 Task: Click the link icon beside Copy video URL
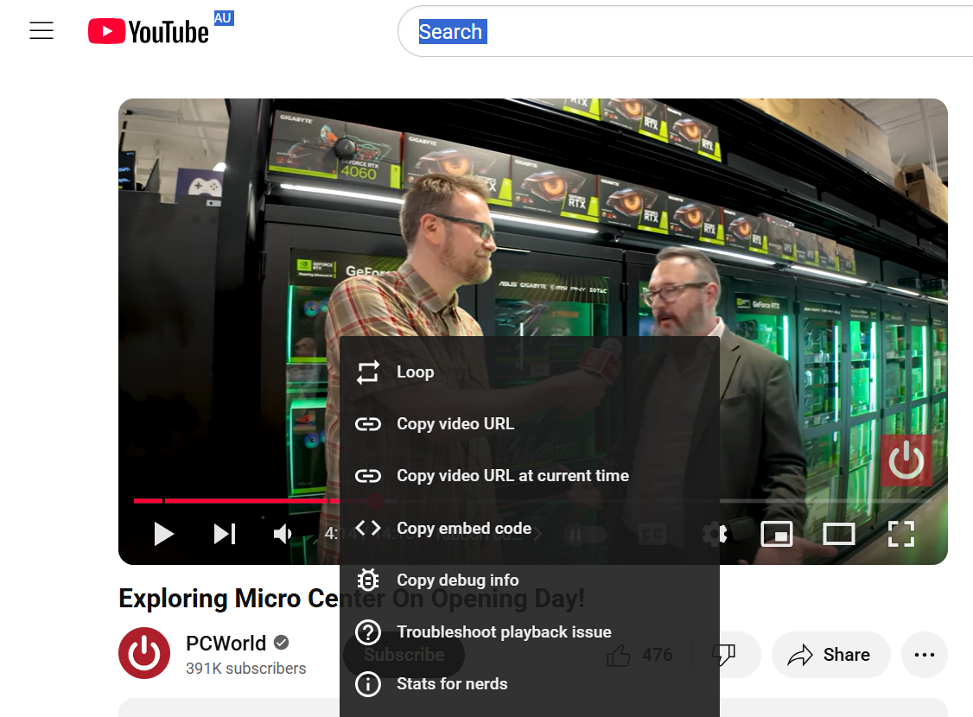point(368,424)
